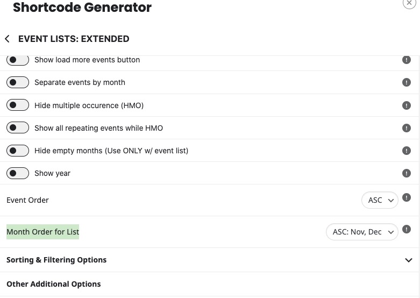Screen dimensions: 420x298
Task: Click info icon for Event Order
Action: coord(407,197)
